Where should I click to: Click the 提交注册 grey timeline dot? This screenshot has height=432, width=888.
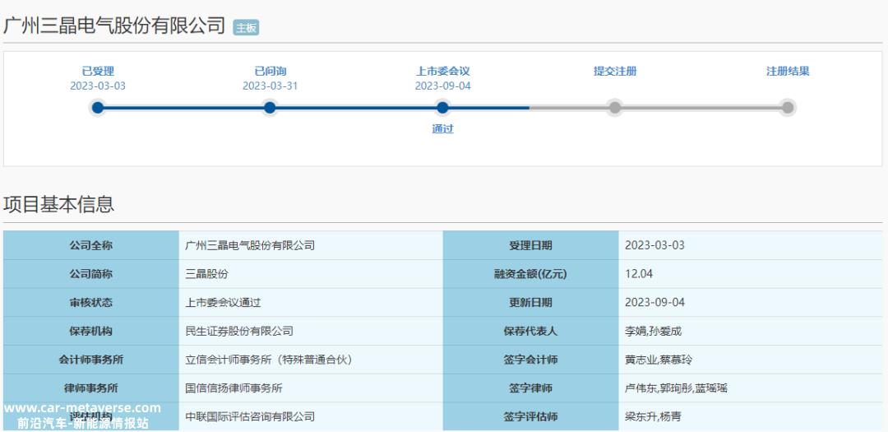(x=615, y=108)
